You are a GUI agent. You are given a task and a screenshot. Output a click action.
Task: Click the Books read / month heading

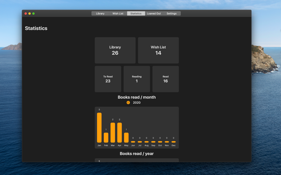tap(137, 97)
